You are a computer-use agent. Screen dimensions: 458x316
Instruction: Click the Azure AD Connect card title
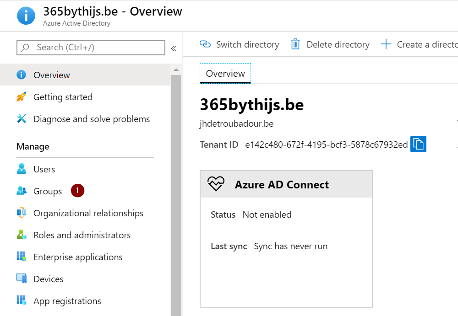(282, 185)
